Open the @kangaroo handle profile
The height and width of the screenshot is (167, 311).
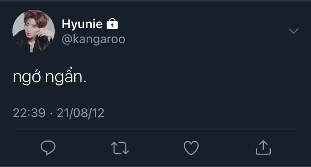pyautogui.click(x=93, y=39)
